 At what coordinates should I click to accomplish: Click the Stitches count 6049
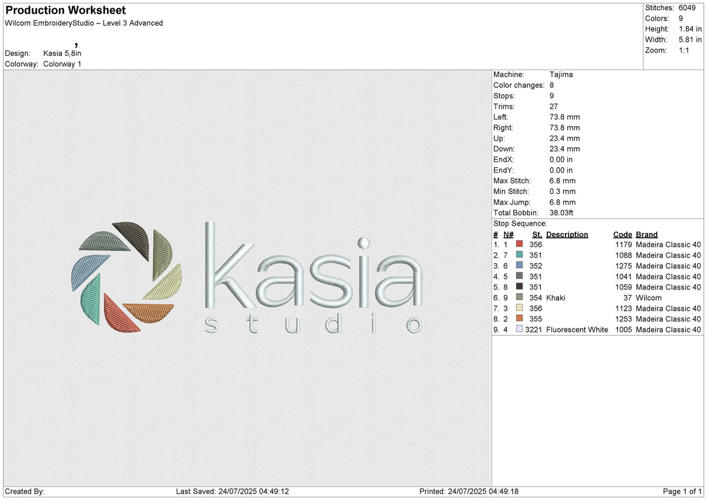tap(687, 8)
